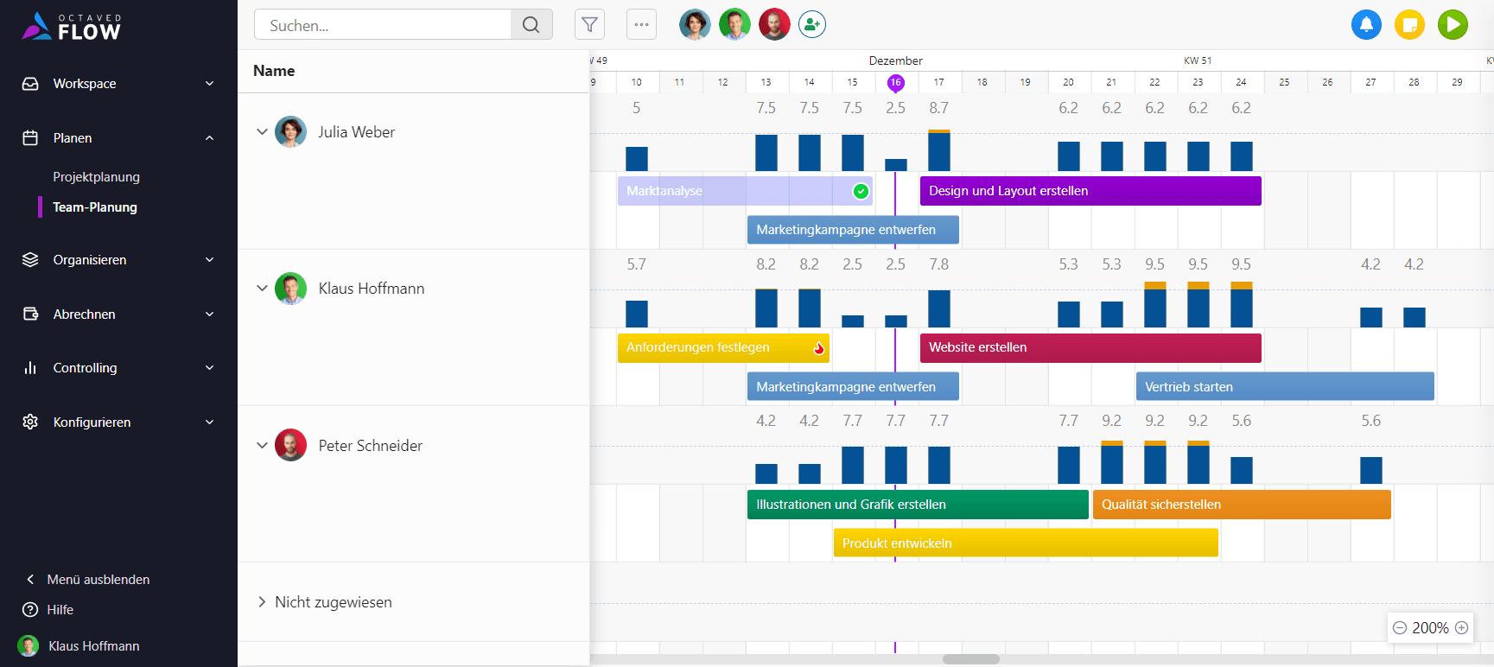
Task: Open notifications with the blue bell icon
Action: (x=1366, y=25)
